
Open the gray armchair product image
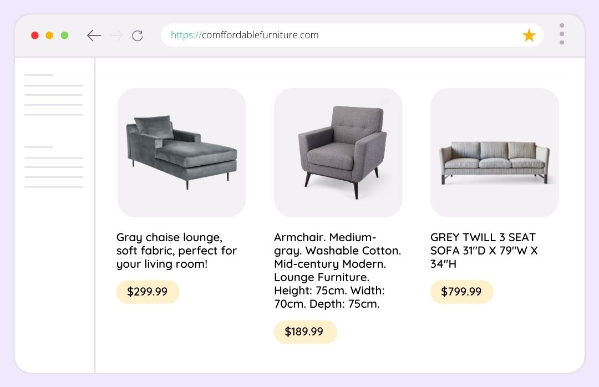click(338, 152)
